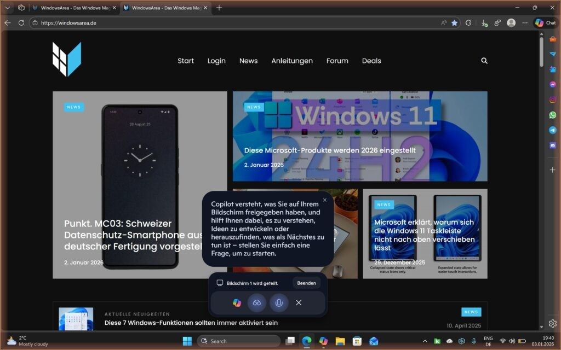
Task: Open the website search magnifier icon
Action: click(x=484, y=61)
